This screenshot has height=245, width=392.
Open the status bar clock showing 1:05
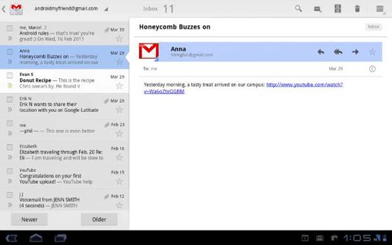click(357, 238)
